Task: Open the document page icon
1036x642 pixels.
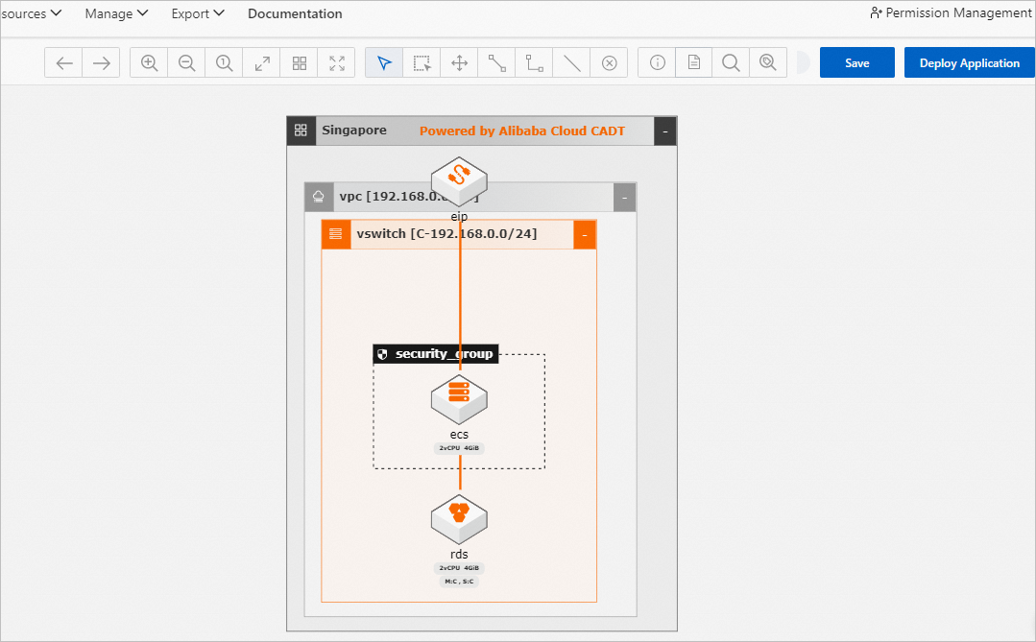Action: [694, 62]
